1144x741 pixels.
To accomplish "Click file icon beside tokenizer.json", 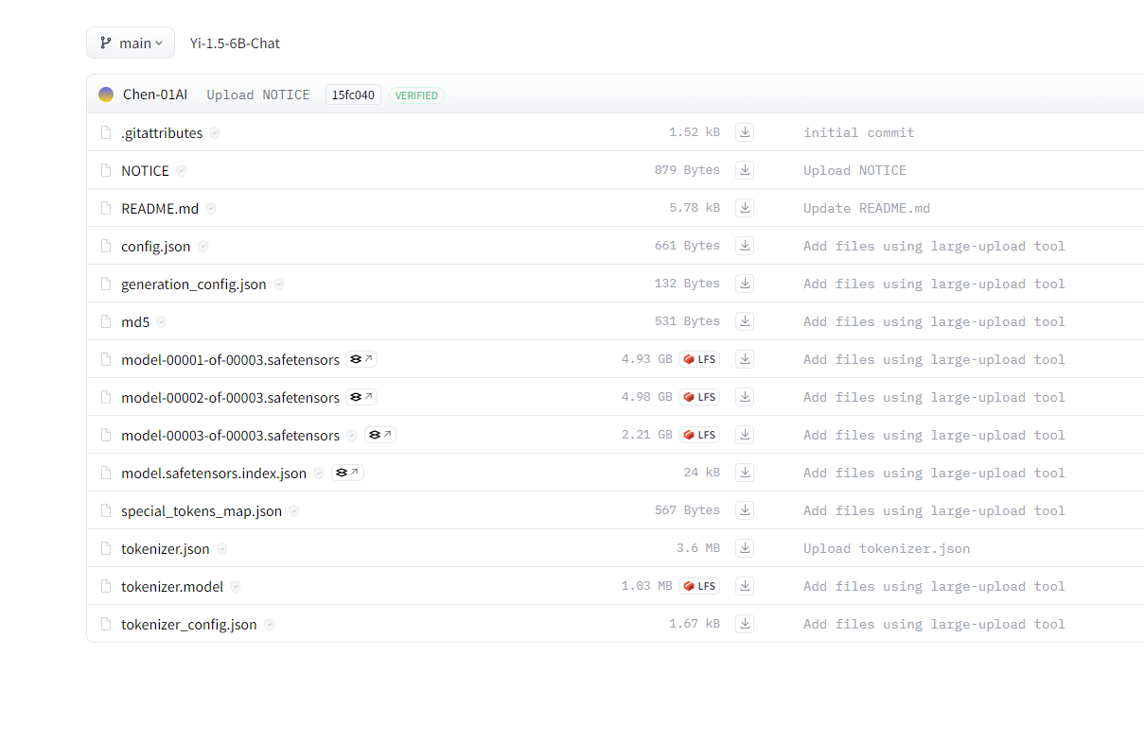I will click(106, 548).
